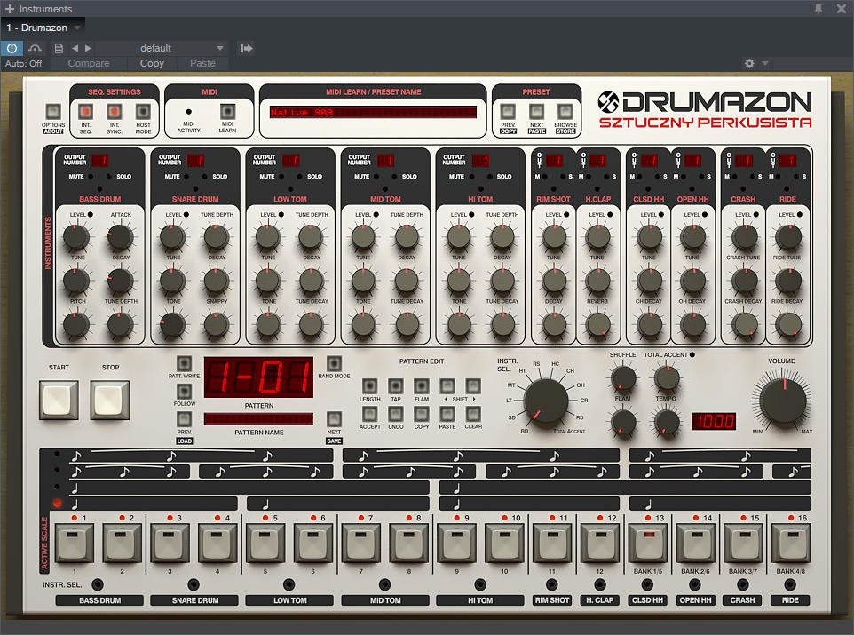Click the Options/About button

53,112
